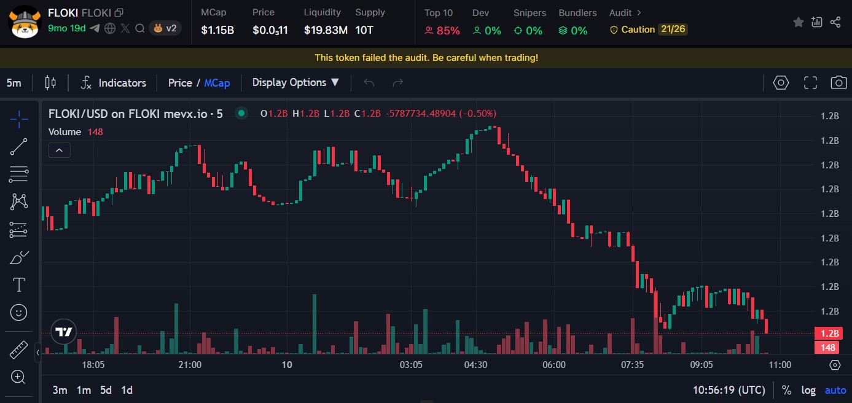852x403 pixels.
Task: Select the 1m date range
Action: [x=84, y=390]
